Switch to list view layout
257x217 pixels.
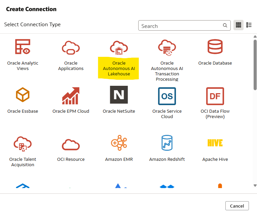[x=249, y=25]
